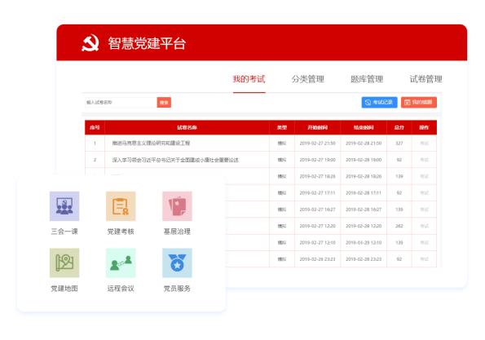Click the 远程会议 label text
This screenshot has height=340, width=485.
(121, 289)
